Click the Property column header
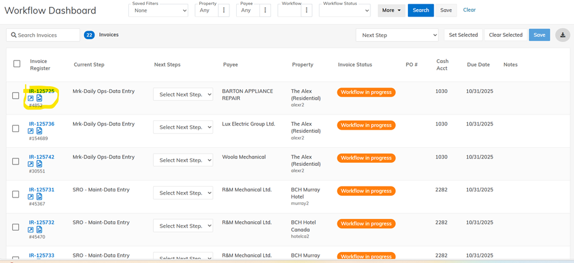The image size is (574, 263). [x=303, y=65]
